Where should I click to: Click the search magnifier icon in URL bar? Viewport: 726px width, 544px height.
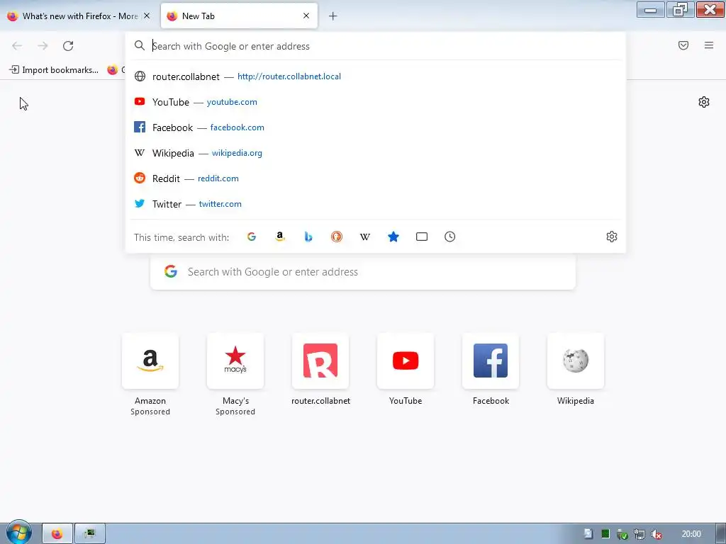click(140, 45)
